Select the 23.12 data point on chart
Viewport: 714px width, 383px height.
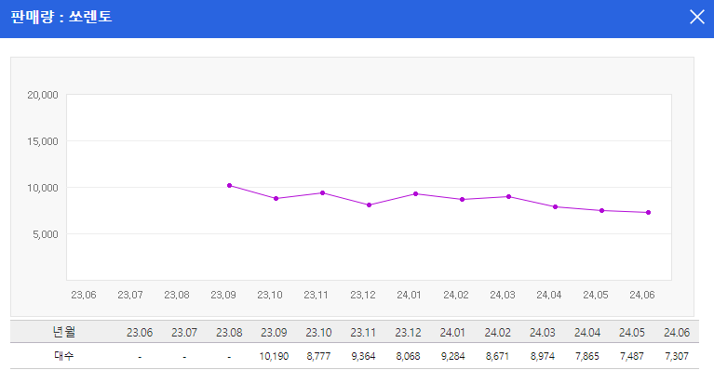coord(370,205)
